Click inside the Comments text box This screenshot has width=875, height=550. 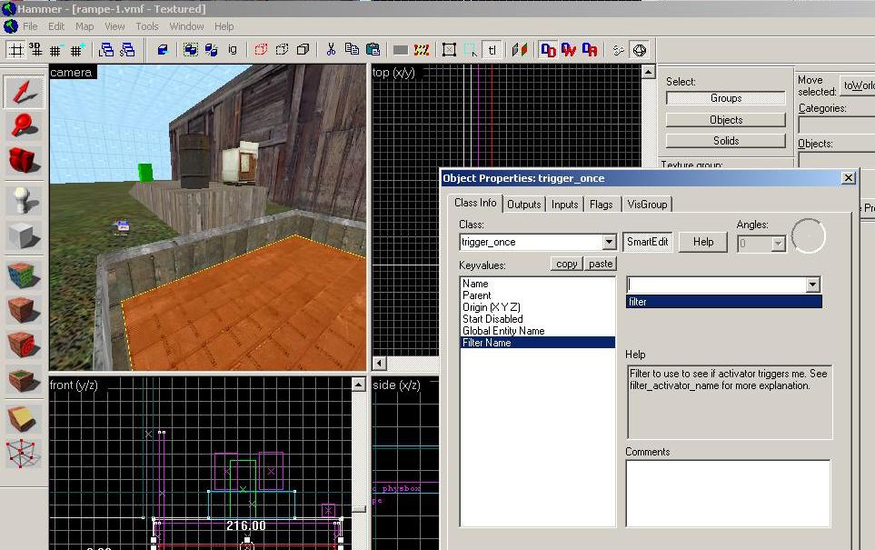(x=728, y=493)
